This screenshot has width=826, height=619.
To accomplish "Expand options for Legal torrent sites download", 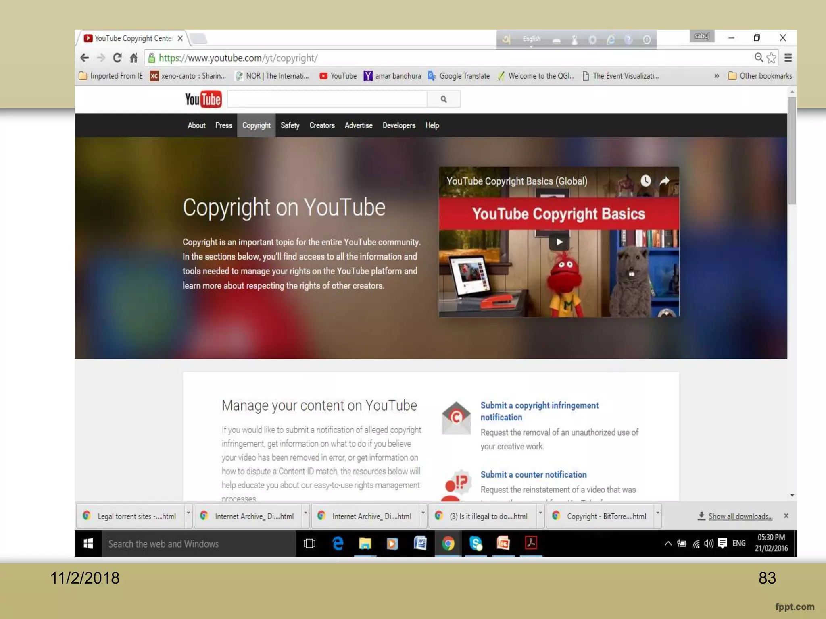I will [188, 513].
